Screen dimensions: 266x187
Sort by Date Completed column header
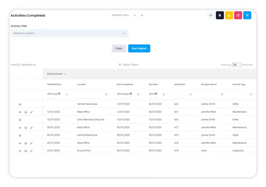125,84
